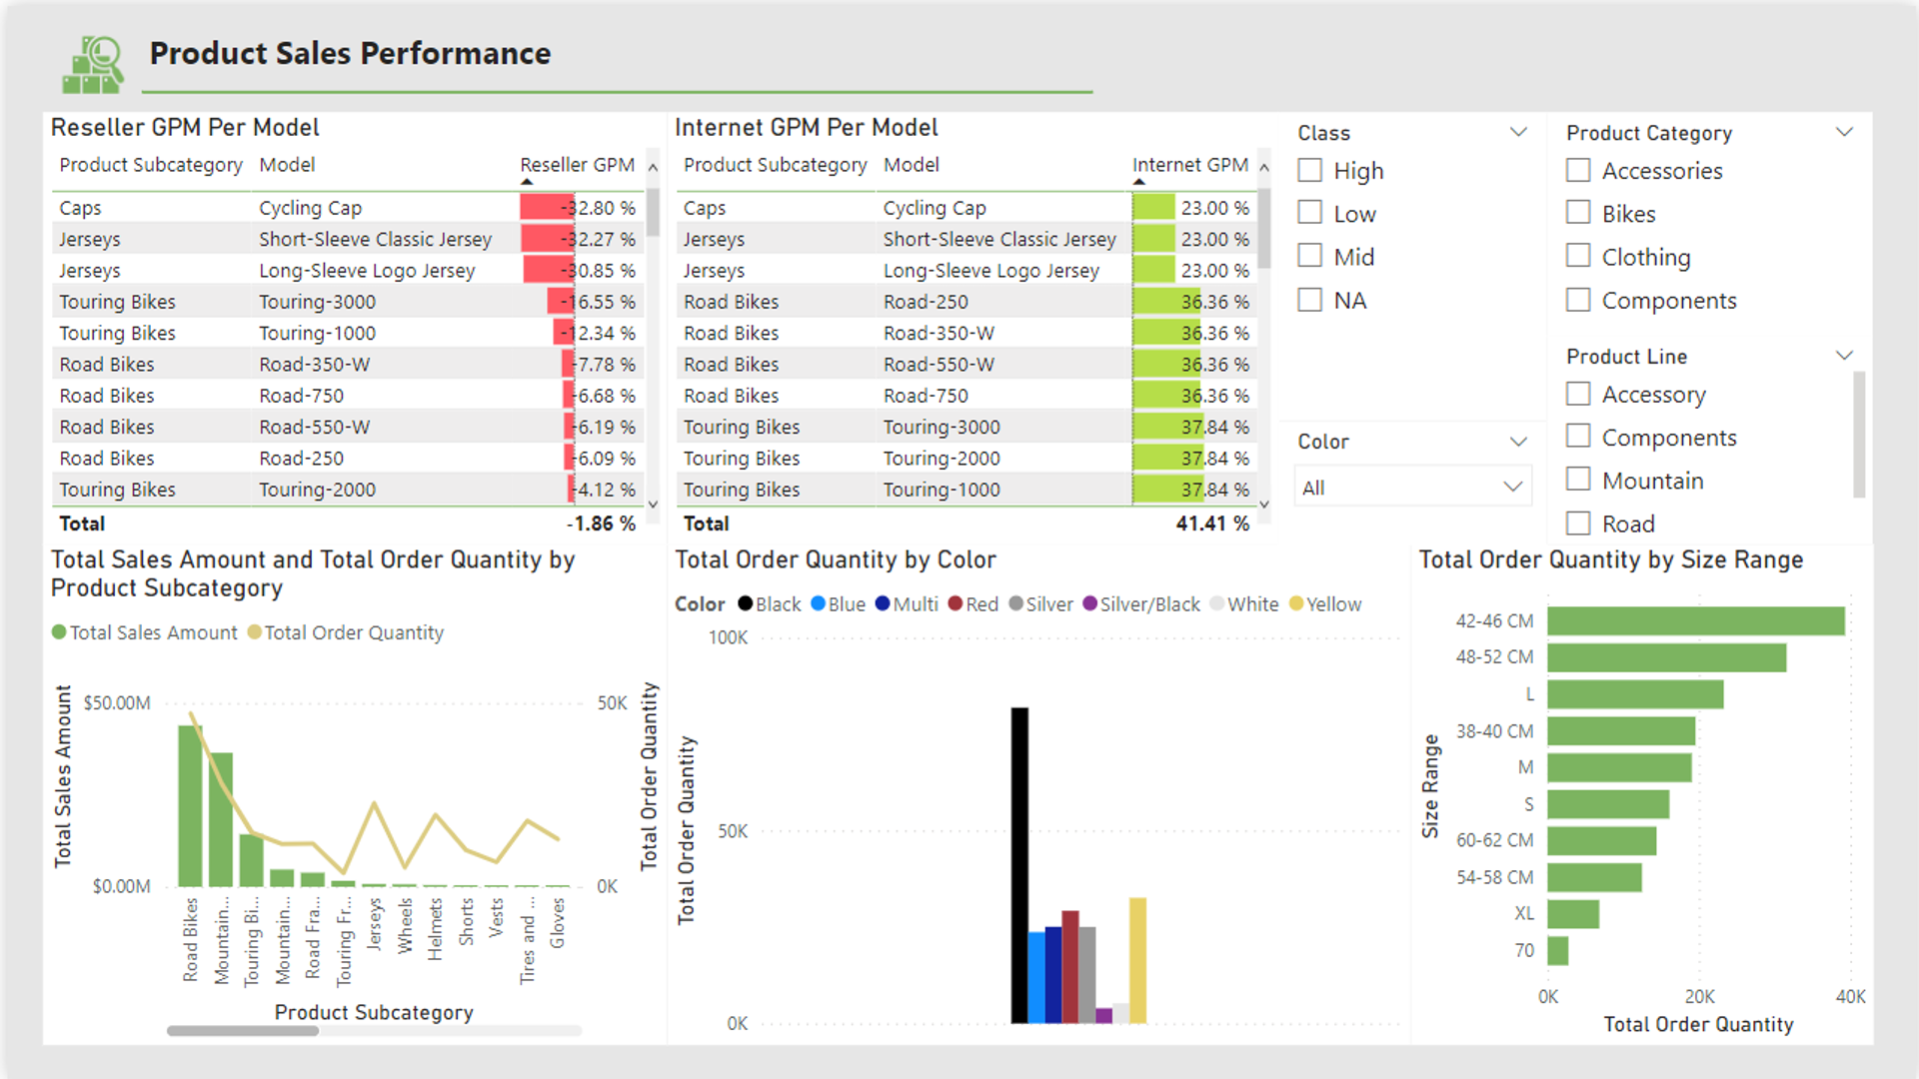Select the Black legend dot in color chart
The width and height of the screenshot is (1919, 1079).
(x=745, y=603)
